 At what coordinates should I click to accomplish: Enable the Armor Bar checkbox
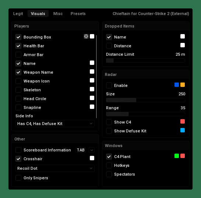point(18,55)
